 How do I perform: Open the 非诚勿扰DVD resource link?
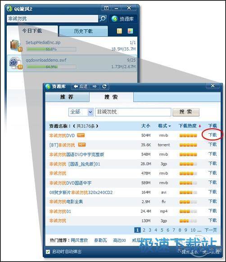[62, 136]
